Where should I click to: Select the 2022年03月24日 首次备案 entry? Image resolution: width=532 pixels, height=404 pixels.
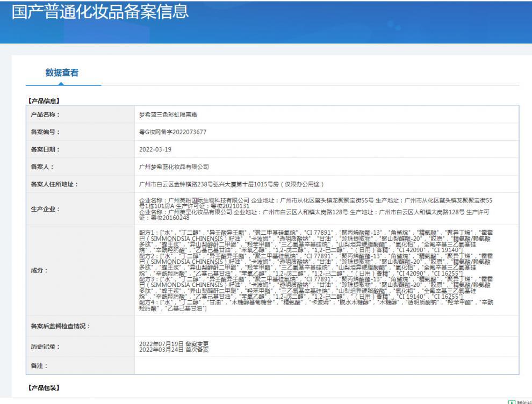tap(174, 349)
